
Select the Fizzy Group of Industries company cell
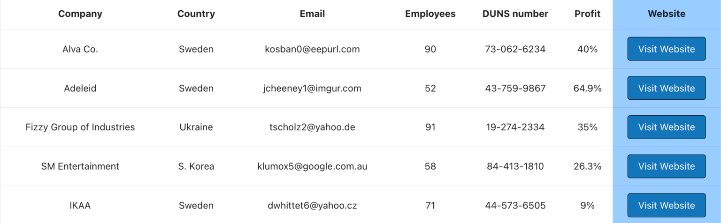point(80,127)
